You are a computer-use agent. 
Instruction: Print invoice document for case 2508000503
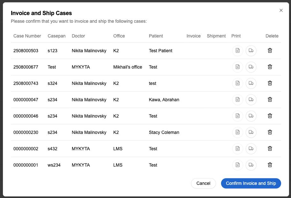[x=238, y=51]
